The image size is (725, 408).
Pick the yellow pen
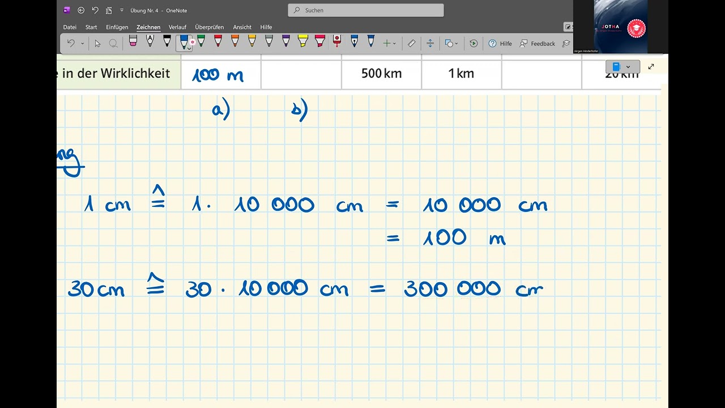[x=252, y=41]
